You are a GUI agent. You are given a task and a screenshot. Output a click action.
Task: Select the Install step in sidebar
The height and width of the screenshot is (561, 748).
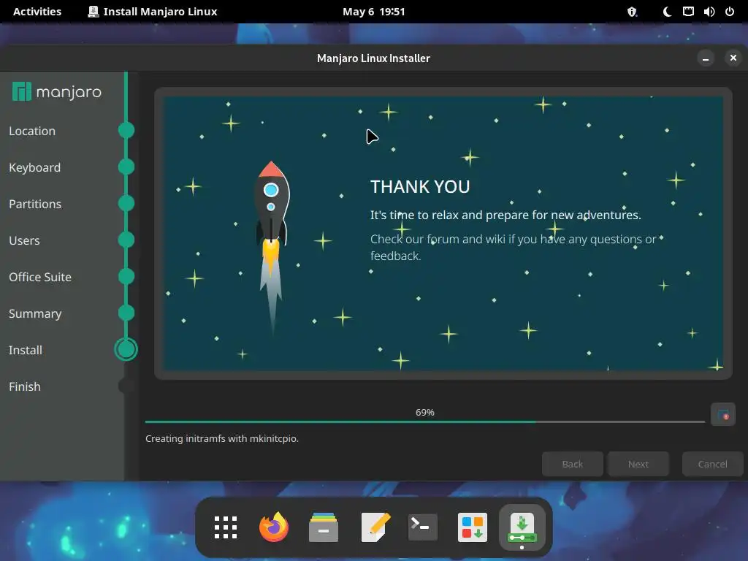pyautogui.click(x=26, y=350)
